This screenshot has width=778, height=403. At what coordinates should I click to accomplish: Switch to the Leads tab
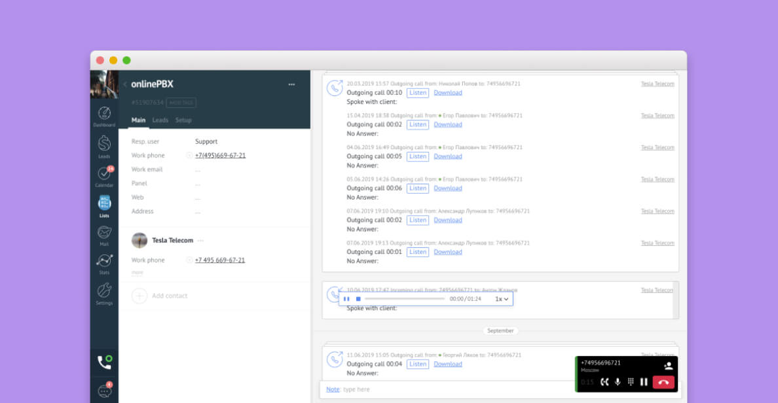160,120
